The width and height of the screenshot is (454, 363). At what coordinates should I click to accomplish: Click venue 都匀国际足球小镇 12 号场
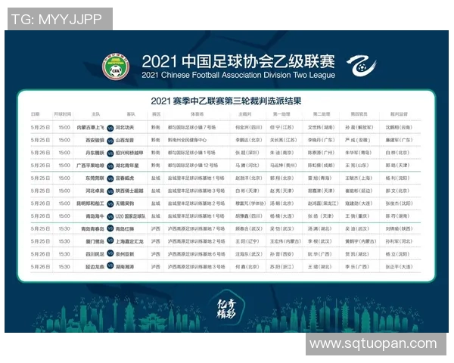point(193,166)
